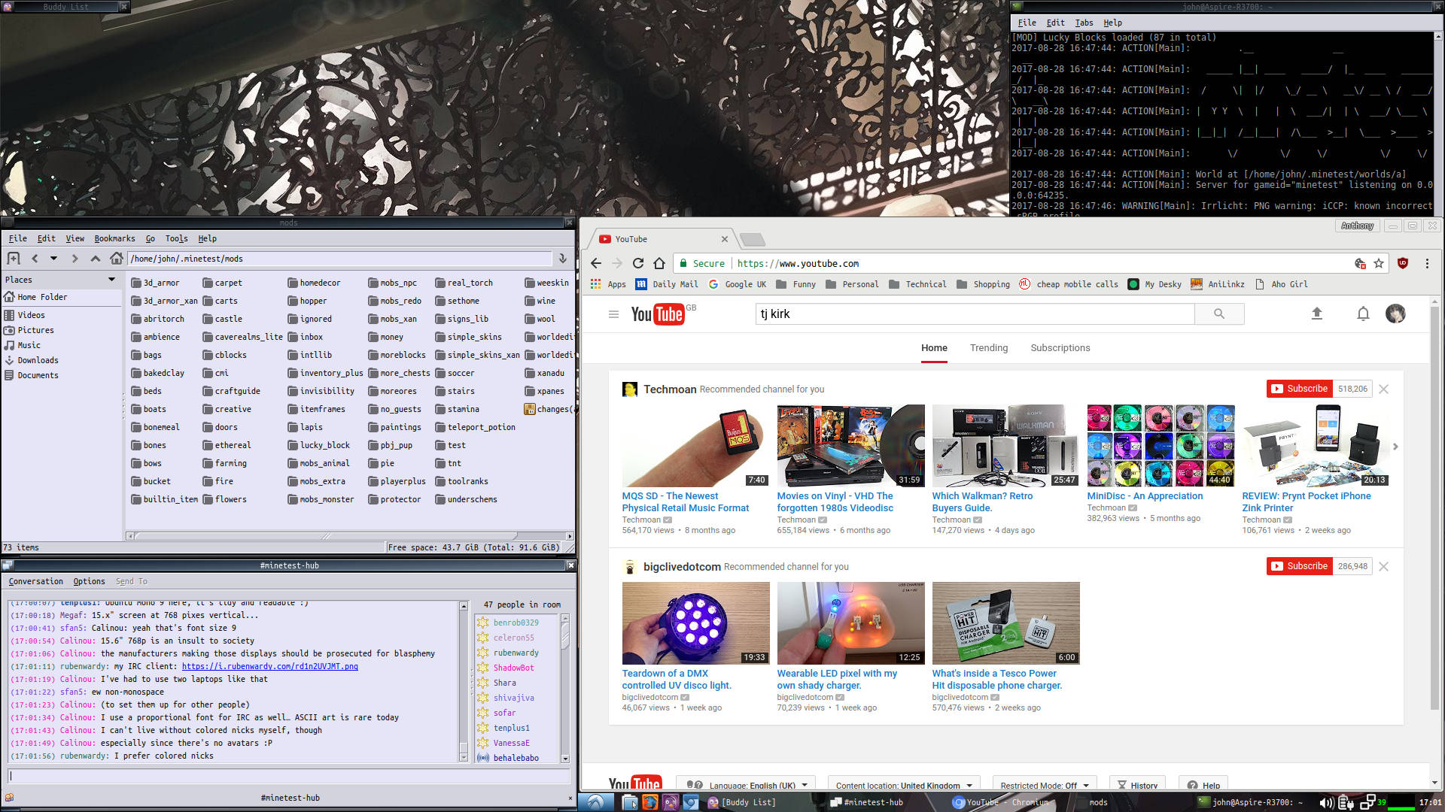Open the rubenwardy.com image link in chat

pos(269,666)
